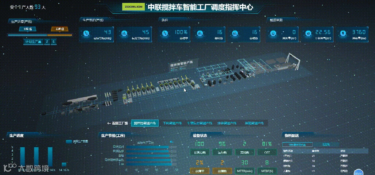The width and height of the screenshot is (375, 175).
Task: Click the actual takt time (43) icon
Action: [86, 34]
